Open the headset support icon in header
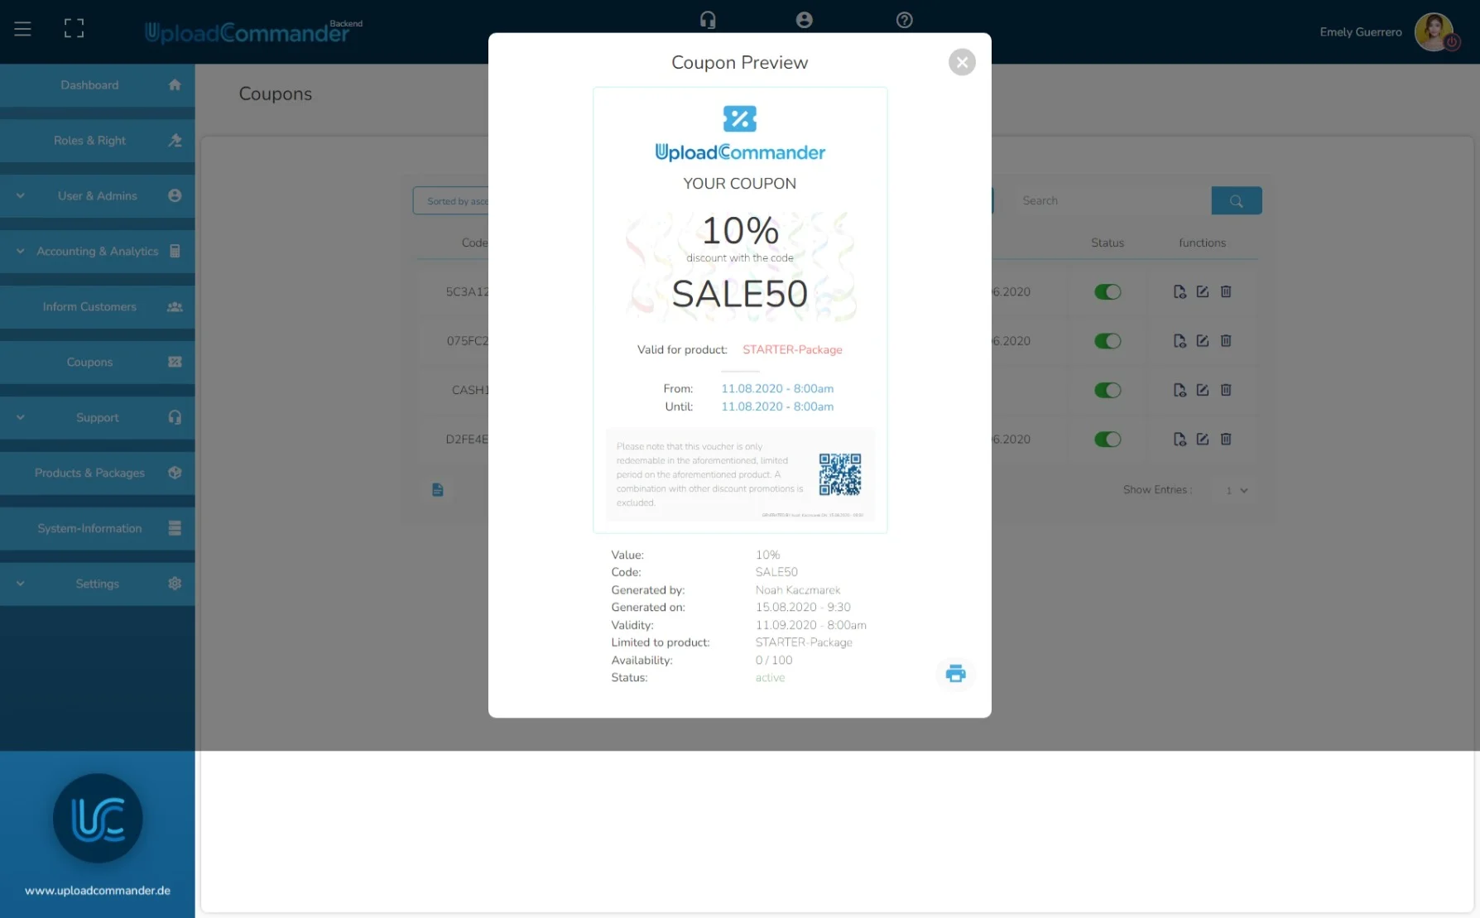 (708, 20)
